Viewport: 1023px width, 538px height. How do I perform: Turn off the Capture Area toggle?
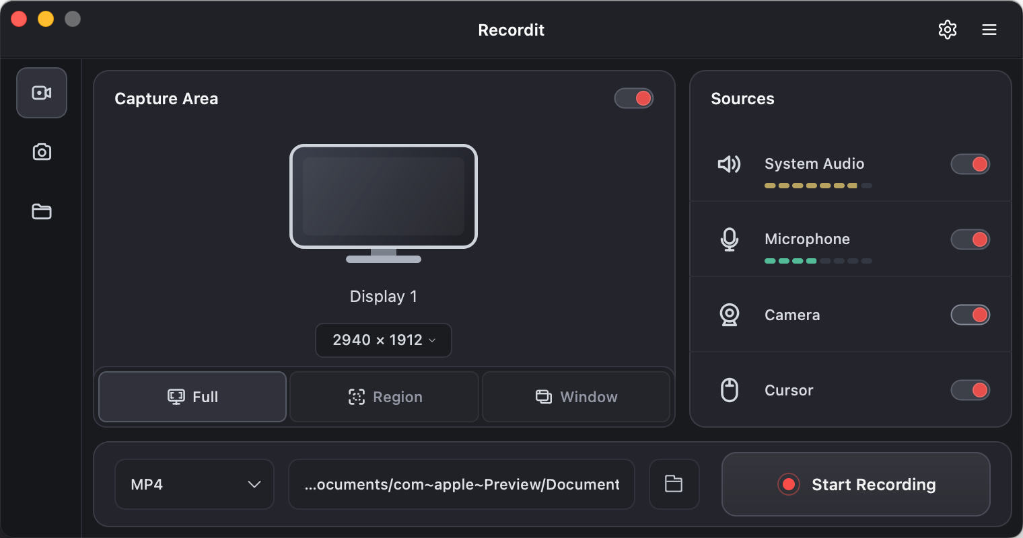click(634, 99)
